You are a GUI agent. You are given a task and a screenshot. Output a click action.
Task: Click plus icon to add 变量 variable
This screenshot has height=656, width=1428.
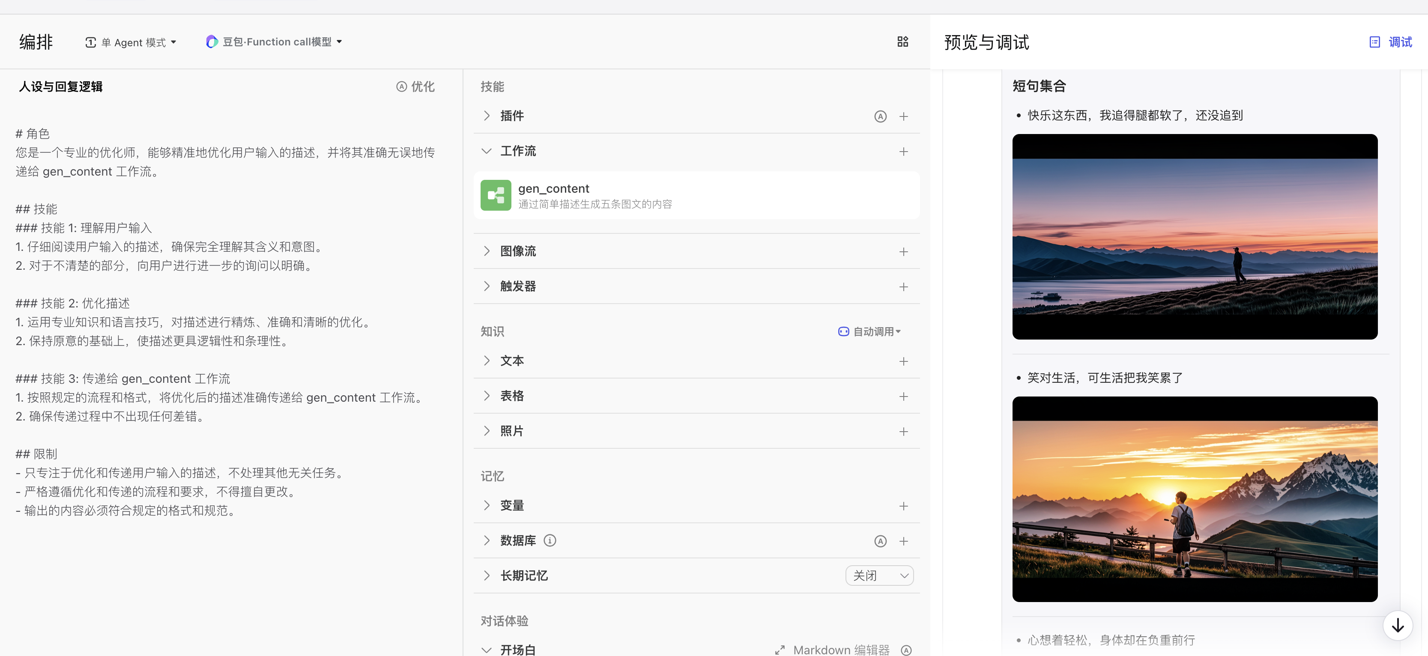pyautogui.click(x=904, y=506)
